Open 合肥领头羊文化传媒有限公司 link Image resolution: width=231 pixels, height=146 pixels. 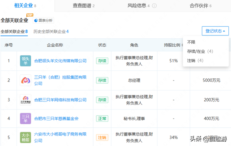coord(60,61)
